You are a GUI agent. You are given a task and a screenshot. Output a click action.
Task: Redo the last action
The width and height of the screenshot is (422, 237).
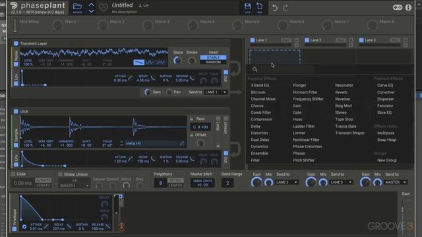(x=286, y=8)
